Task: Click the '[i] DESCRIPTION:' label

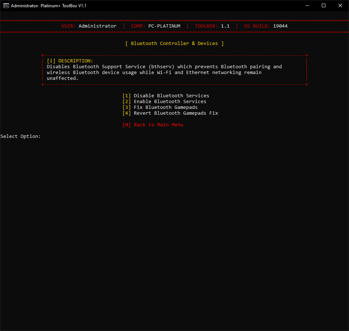Action: tap(70, 61)
